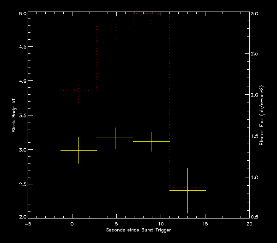The image size is (277, 243).
Task: Select the yellow data point near 13 seconds
Action: (187, 190)
